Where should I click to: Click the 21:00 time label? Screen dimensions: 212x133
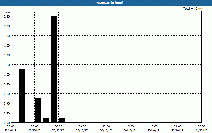click(x=178, y=127)
